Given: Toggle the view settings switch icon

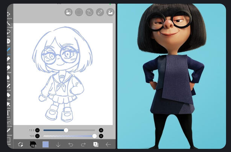Looking at the screenshot, I should (x=68, y=12).
